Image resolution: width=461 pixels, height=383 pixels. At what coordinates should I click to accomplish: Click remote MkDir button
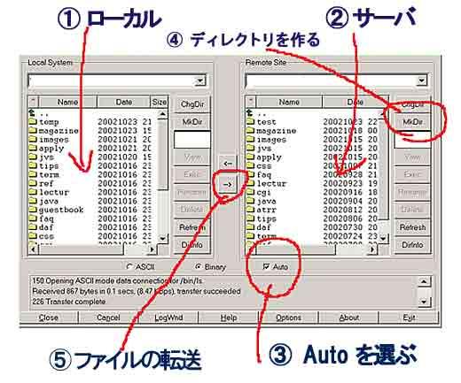click(412, 122)
